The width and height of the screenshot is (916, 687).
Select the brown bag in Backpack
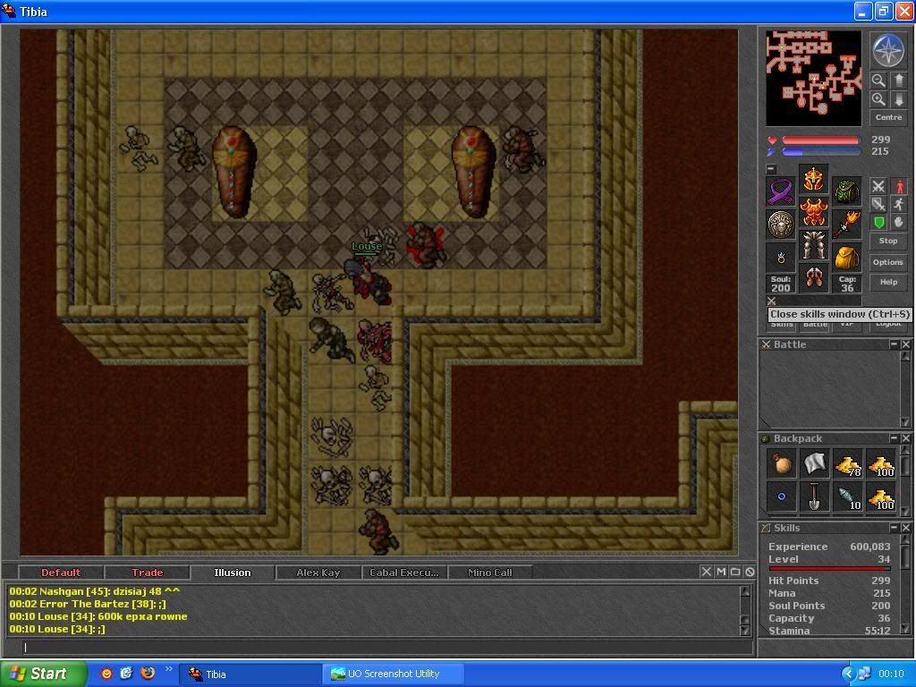point(782,464)
